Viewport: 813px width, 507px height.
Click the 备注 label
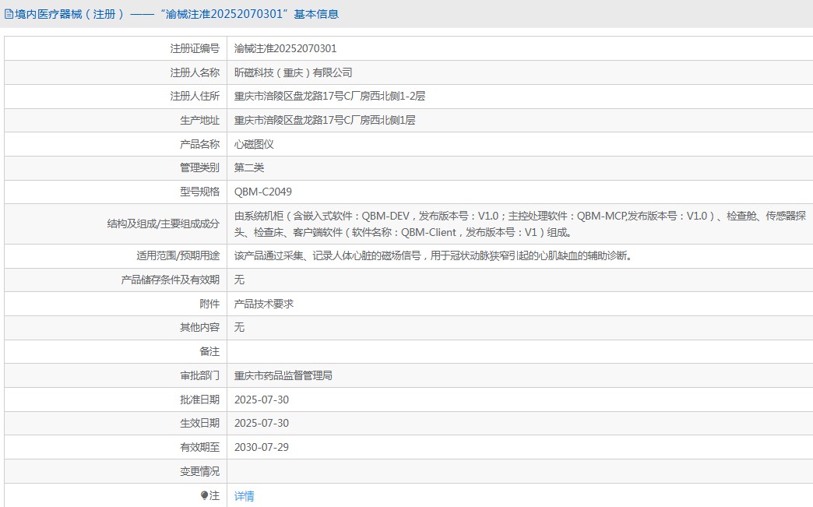pyautogui.click(x=209, y=351)
